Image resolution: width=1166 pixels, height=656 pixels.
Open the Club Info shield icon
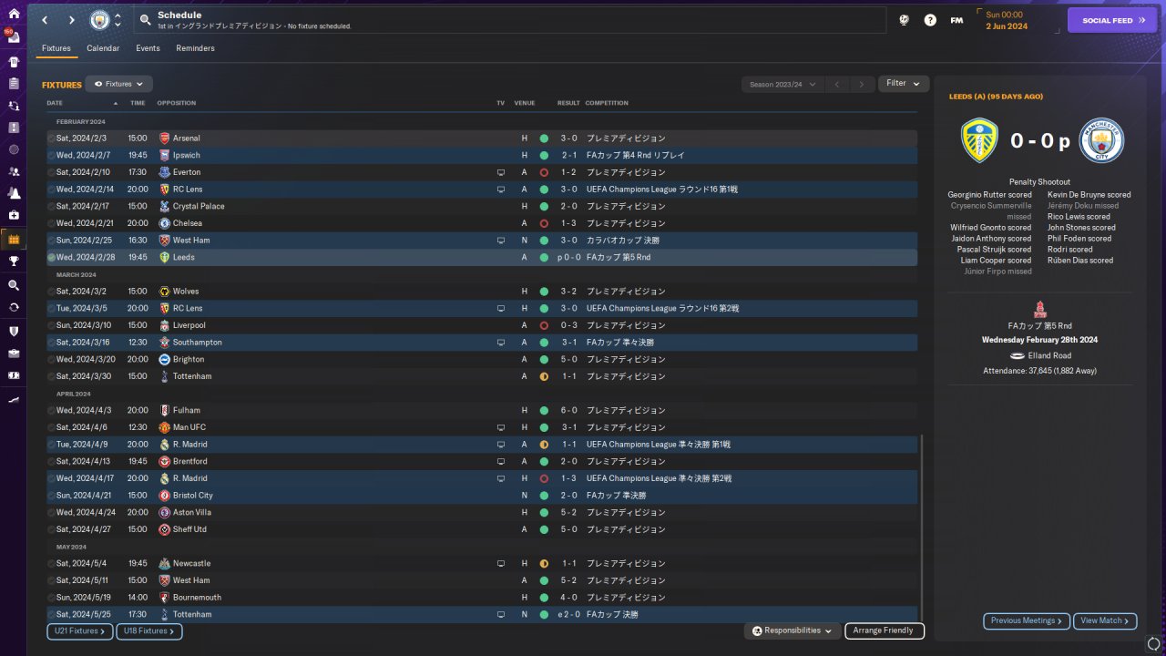point(14,331)
